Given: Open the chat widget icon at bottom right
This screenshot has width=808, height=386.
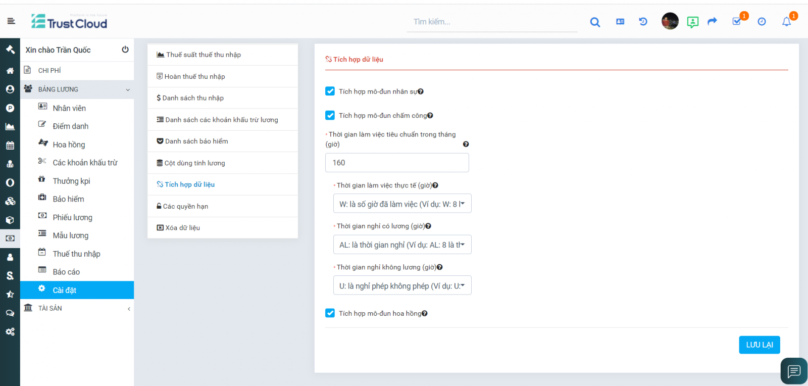Looking at the screenshot, I should pos(793,371).
